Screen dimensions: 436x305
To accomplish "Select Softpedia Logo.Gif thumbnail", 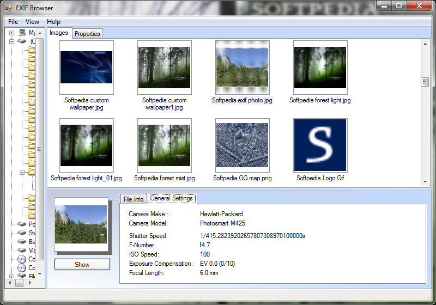I will (x=320, y=145).
